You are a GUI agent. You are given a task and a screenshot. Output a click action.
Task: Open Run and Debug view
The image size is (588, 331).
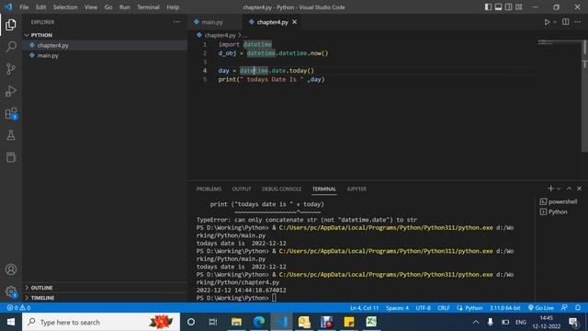click(11, 91)
